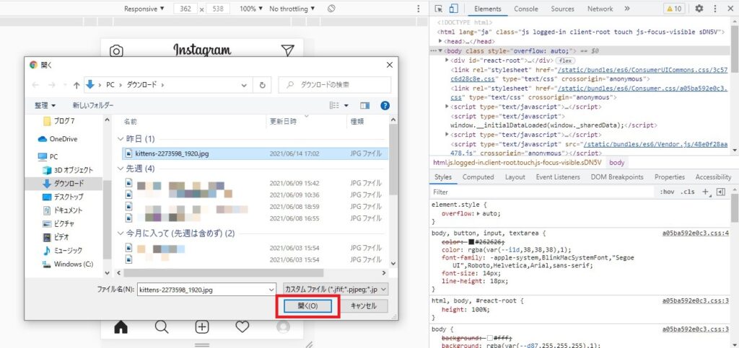Switch to the Console tab
Viewport: 739px width, 348px height.
526,9
